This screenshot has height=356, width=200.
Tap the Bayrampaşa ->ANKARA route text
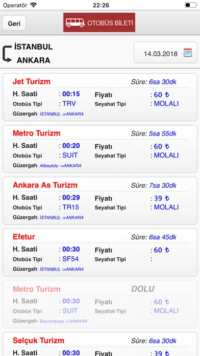pyautogui.click(x=63, y=321)
